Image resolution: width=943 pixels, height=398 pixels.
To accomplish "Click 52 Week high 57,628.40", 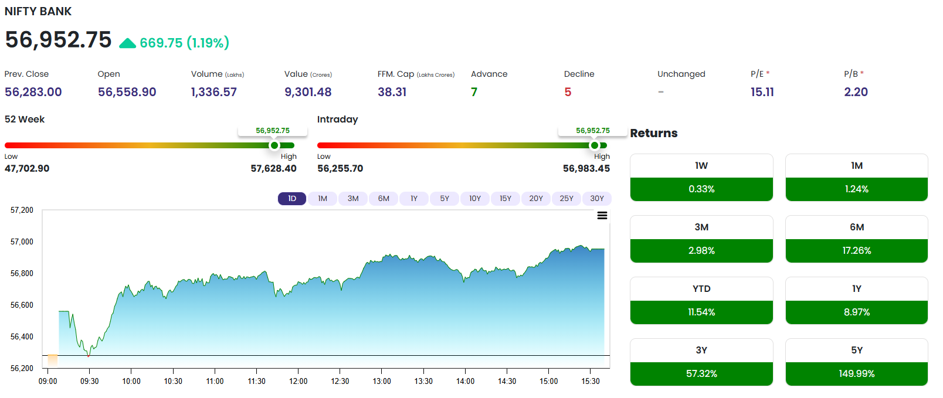I will pyautogui.click(x=274, y=168).
